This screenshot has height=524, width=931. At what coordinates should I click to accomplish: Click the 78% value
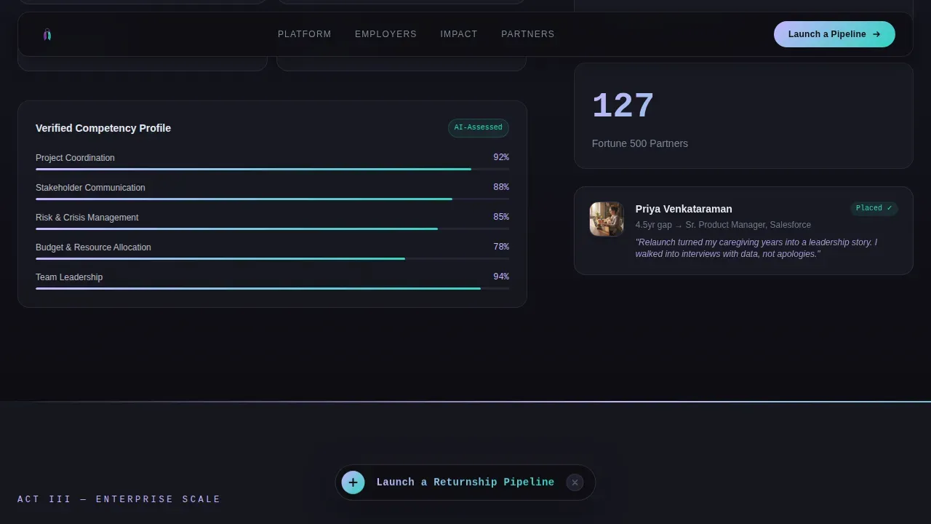501,247
